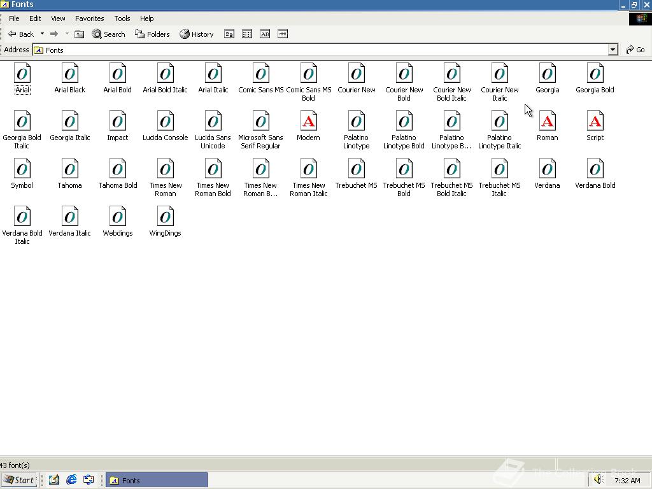Select the Verdana font icon
This screenshot has height=489, width=652.
click(547, 169)
